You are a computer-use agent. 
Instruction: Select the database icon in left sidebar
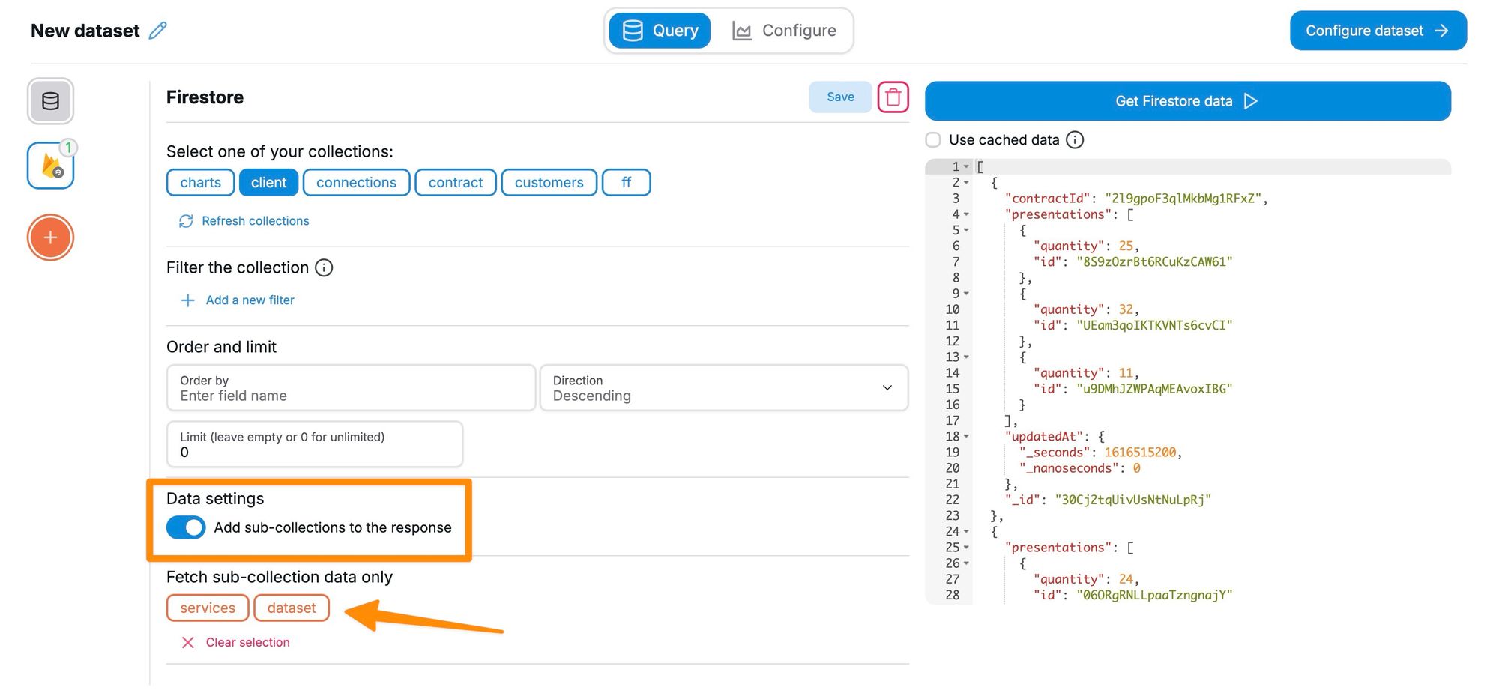pyautogui.click(x=50, y=101)
